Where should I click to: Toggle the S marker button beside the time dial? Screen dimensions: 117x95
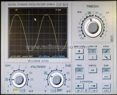pos(112,40)
